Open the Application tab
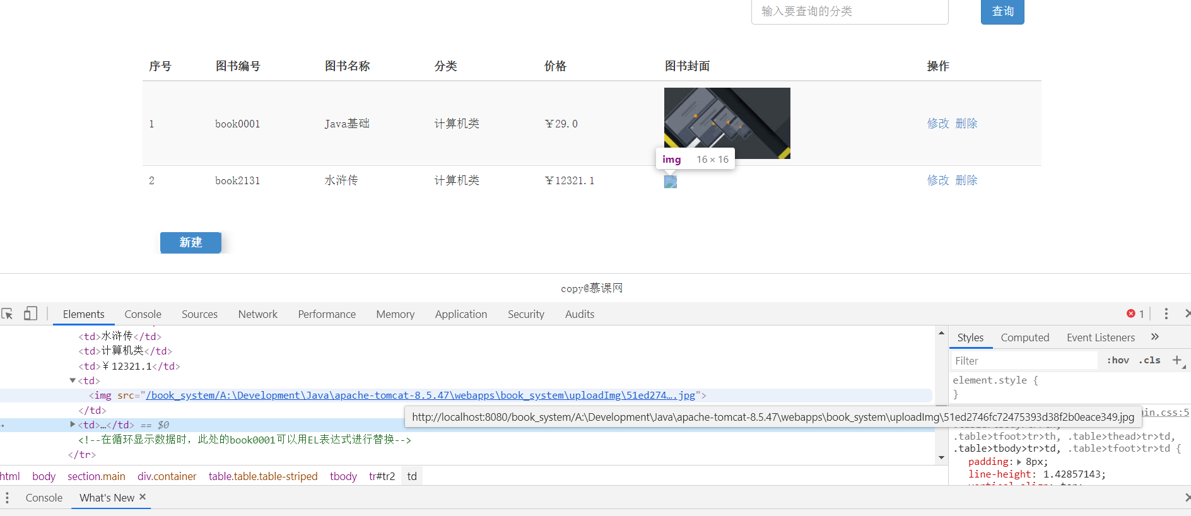 click(461, 314)
